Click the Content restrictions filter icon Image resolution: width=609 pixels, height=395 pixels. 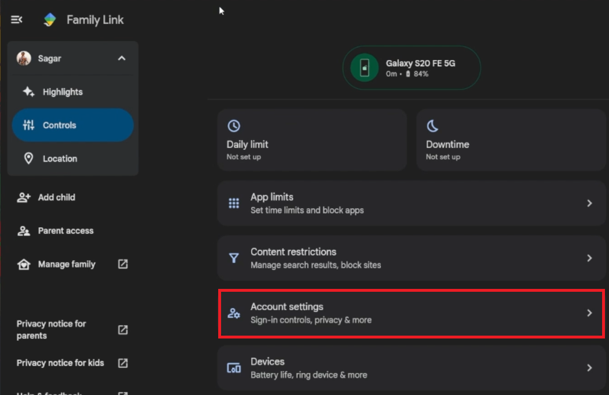[234, 258]
